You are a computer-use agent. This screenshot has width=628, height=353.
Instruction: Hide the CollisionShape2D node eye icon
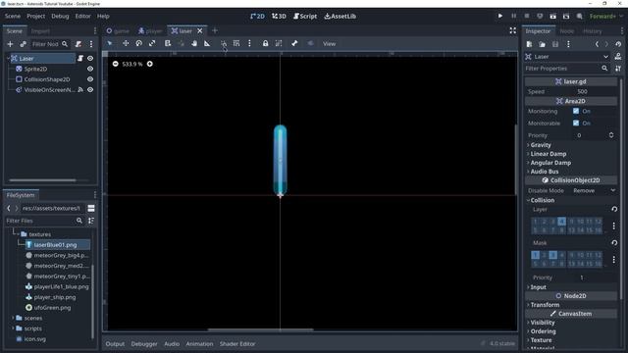point(90,79)
